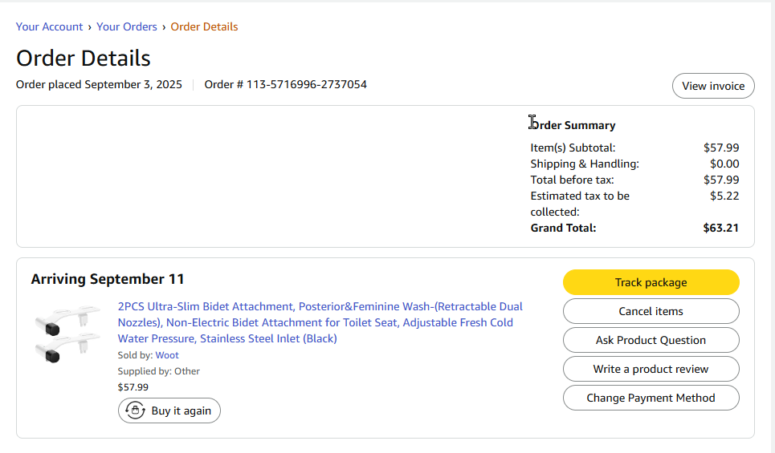Click the Grand Total amount $63.21
The image size is (775, 453).
click(x=720, y=228)
